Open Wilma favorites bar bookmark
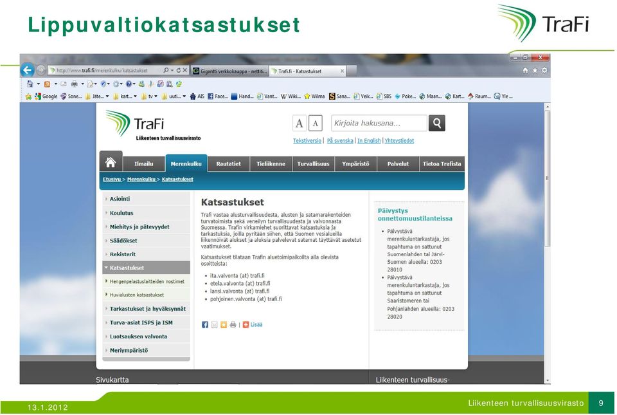 pos(314,96)
